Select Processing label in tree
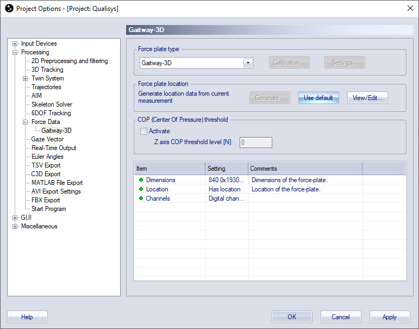The height and width of the screenshot is (329, 419). tap(35, 52)
